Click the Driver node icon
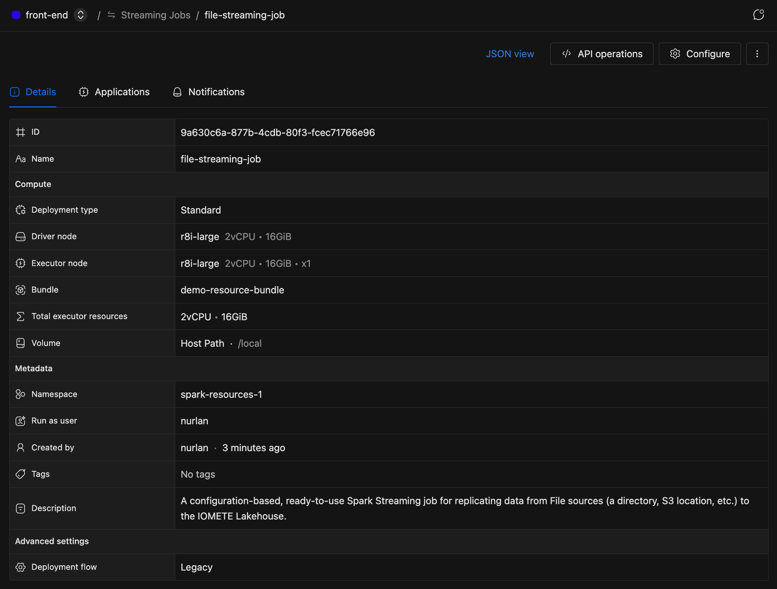The height and width of the screenshot is (589, 777). pyautogui.click(x=20, y=237)
